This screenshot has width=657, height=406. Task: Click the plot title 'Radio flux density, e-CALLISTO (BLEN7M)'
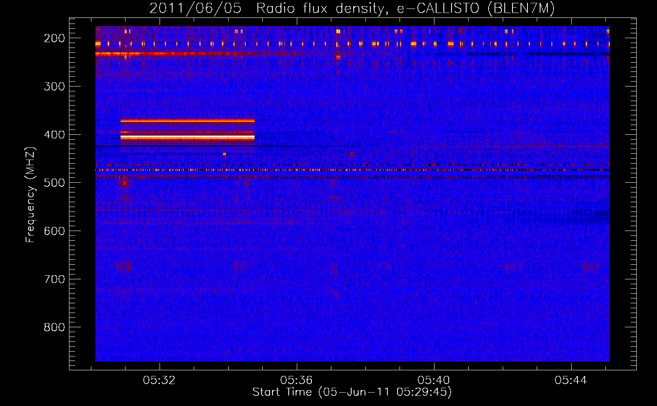pos(405,8)
